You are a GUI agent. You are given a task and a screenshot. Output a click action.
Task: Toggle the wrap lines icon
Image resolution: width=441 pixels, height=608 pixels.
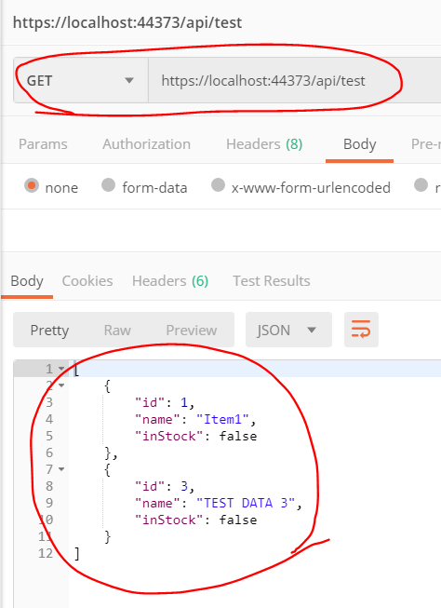[x=361, y=330]
